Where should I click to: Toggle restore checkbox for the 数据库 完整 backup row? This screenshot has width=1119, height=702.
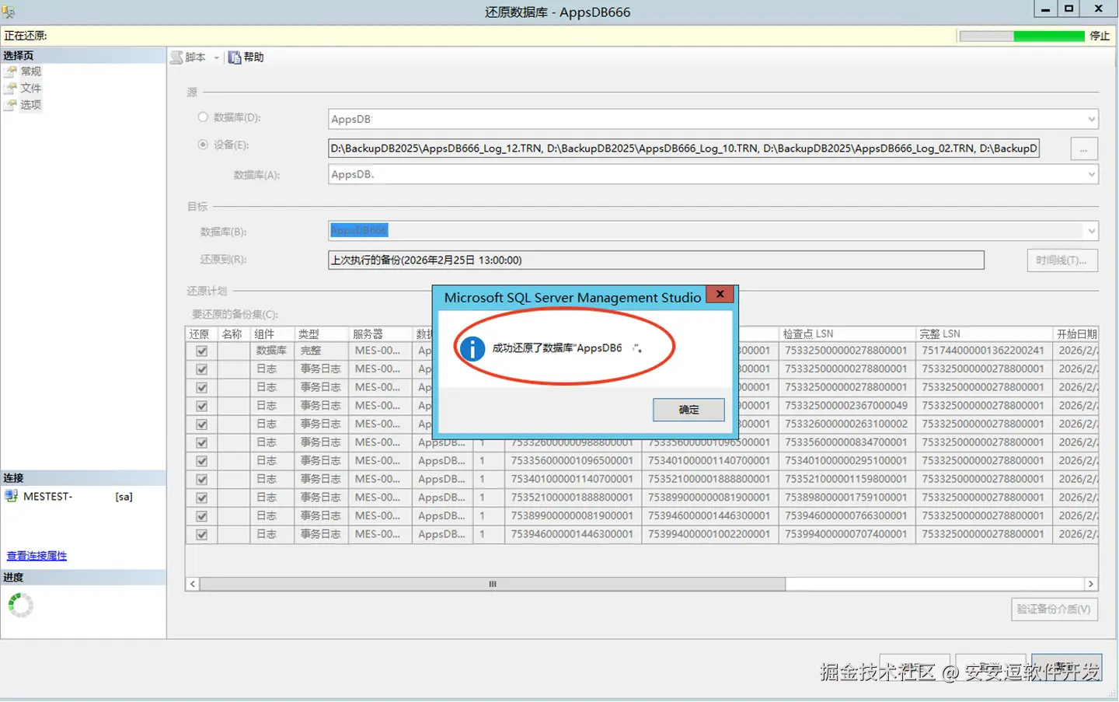click(202, 351)
